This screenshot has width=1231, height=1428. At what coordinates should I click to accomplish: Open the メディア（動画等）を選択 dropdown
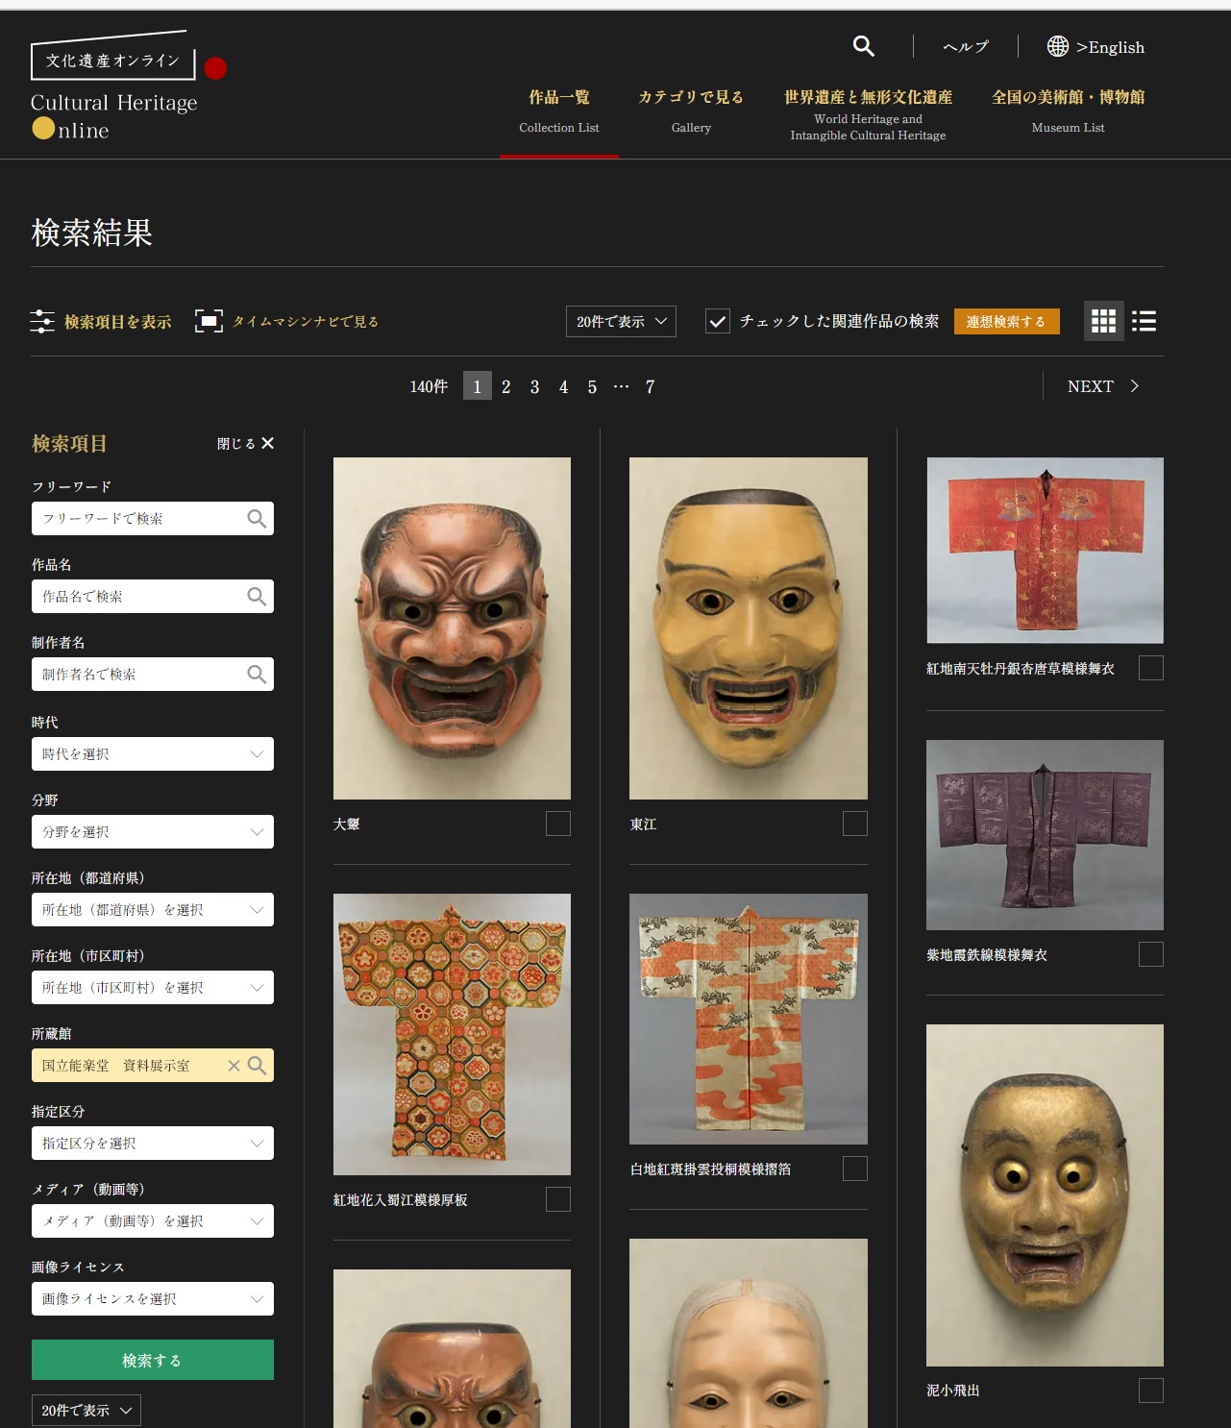pyautogui.click(x=153, y=1221)
